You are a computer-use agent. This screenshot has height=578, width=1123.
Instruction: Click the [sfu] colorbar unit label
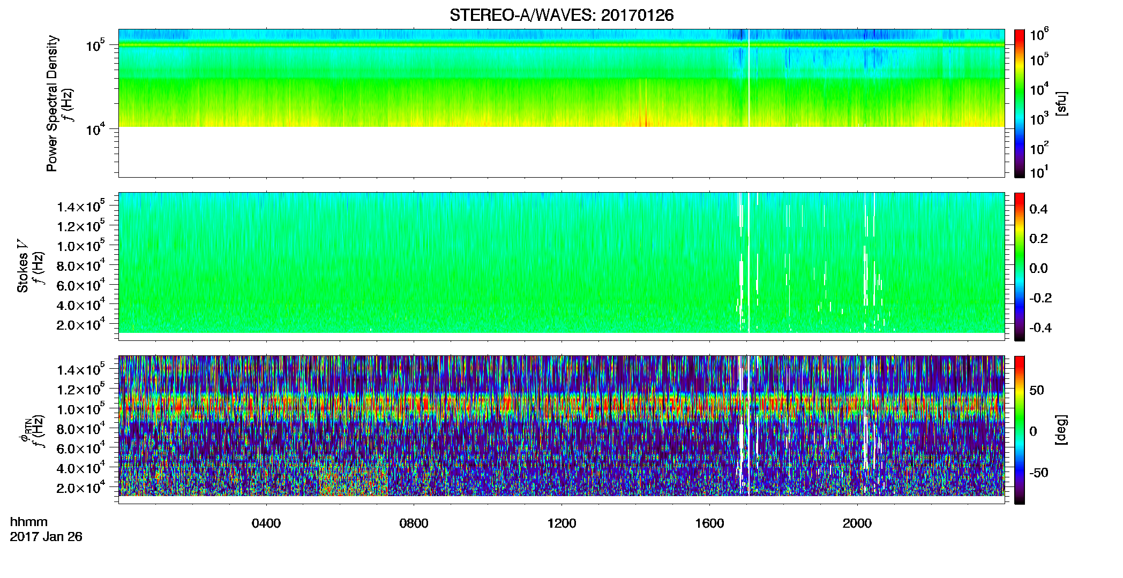[x=1061, y=103]
